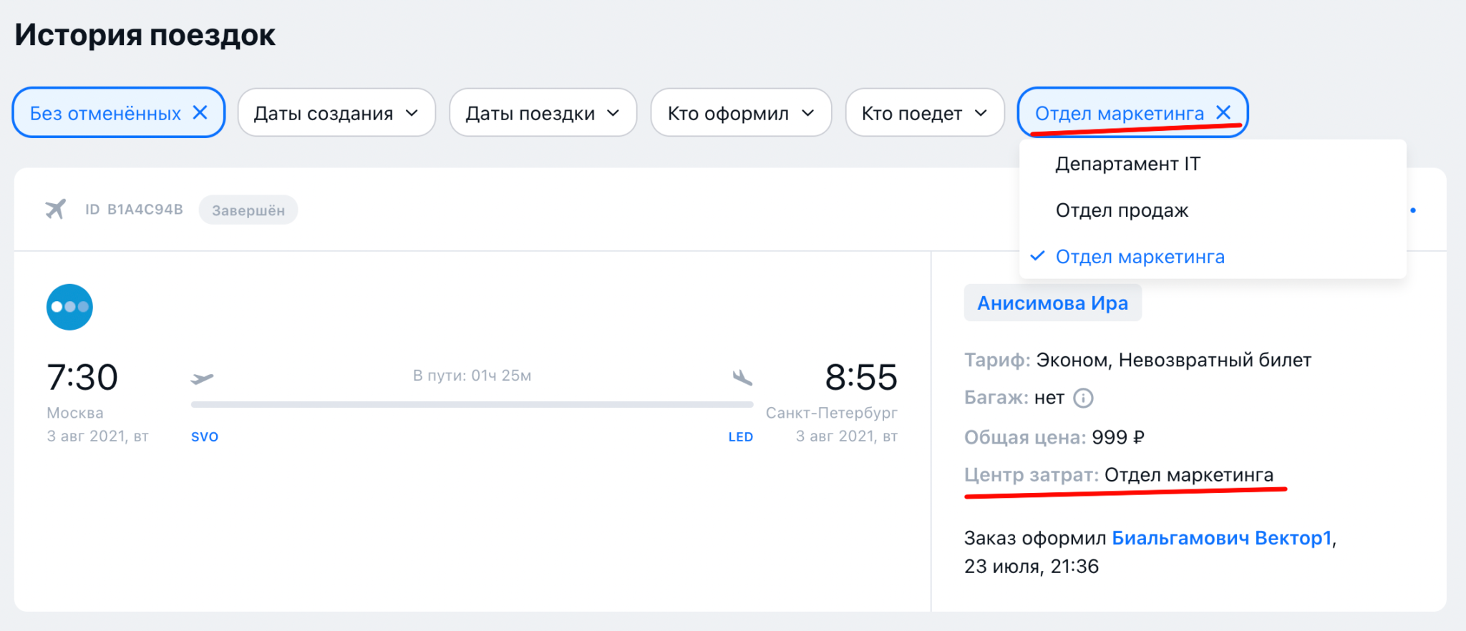Select checked 'Отдел маркетинга' menu option
This screenshot has height=631, width=1466.
tap(1213, 257)
